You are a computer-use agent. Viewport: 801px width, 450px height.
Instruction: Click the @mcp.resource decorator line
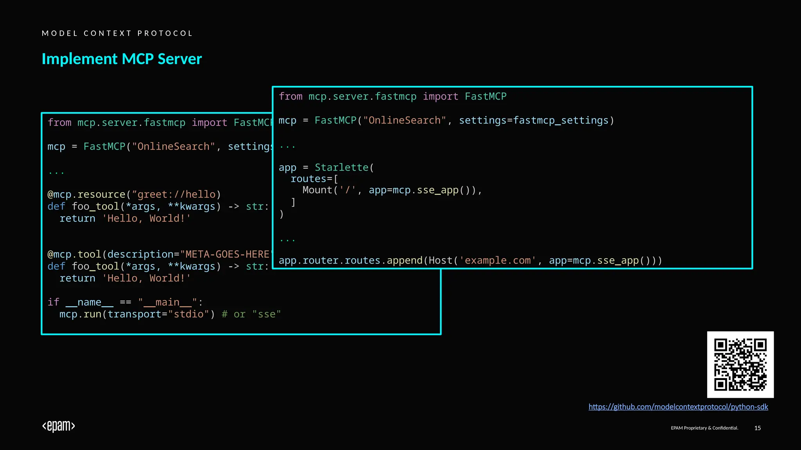pyautogui.click(x=134, y=195)
